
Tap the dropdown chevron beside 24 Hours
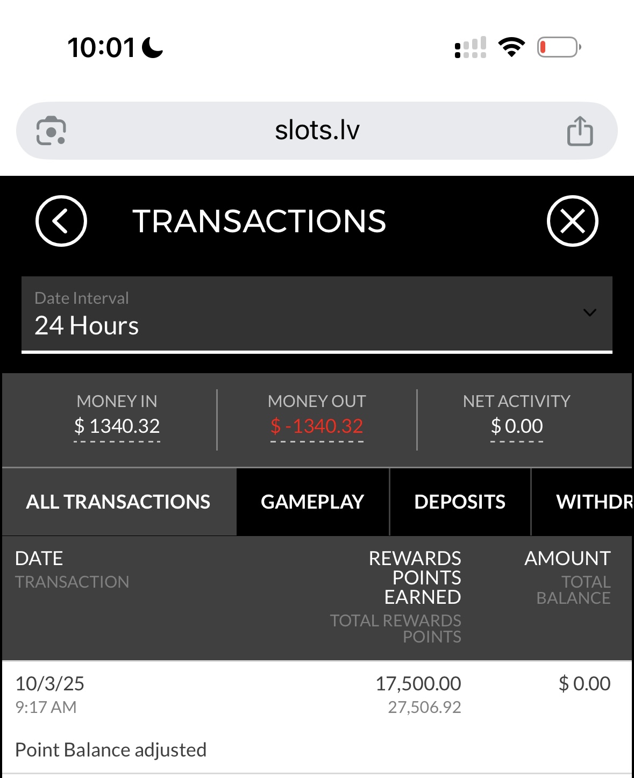coord(590,313)
